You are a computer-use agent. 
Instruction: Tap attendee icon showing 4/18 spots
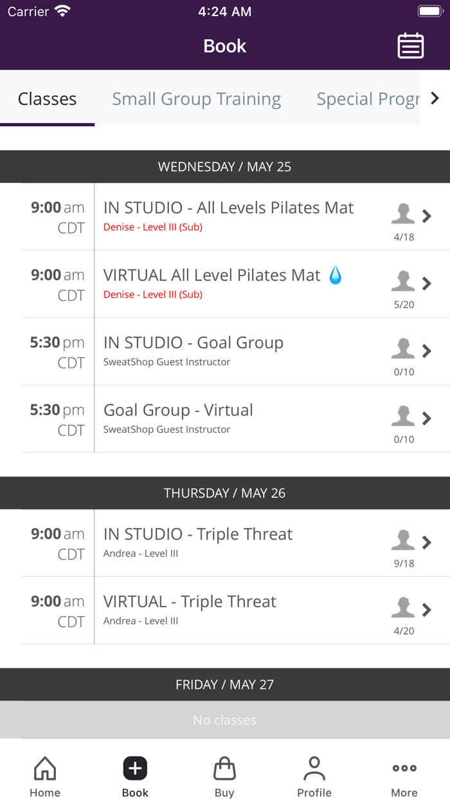pyautogui.click(x=403, y=214)
